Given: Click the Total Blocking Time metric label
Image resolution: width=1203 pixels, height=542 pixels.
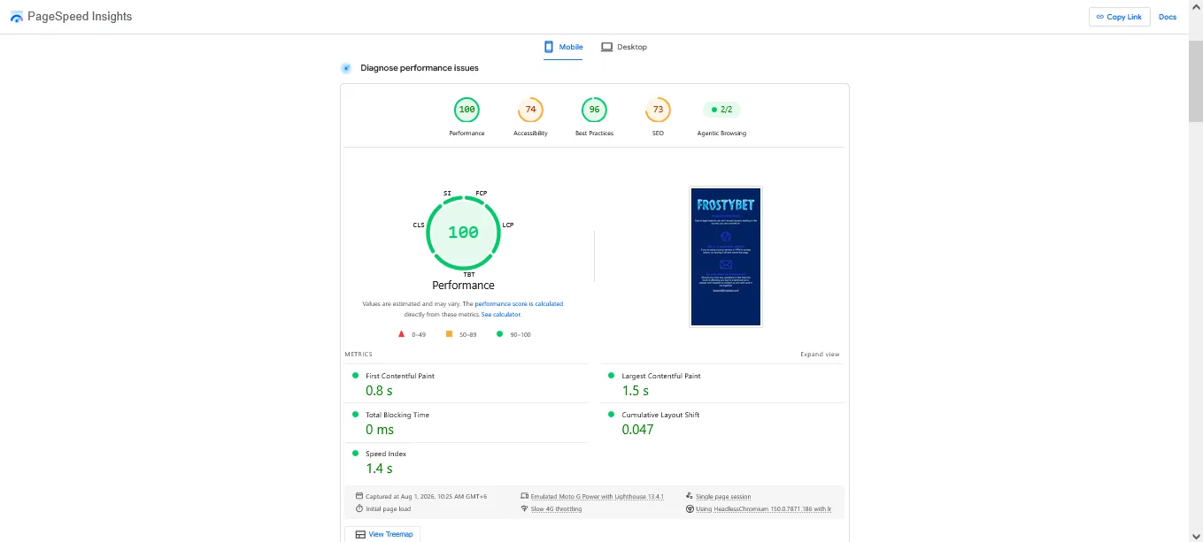Looking at the screenshot, I should pos(397,415).
